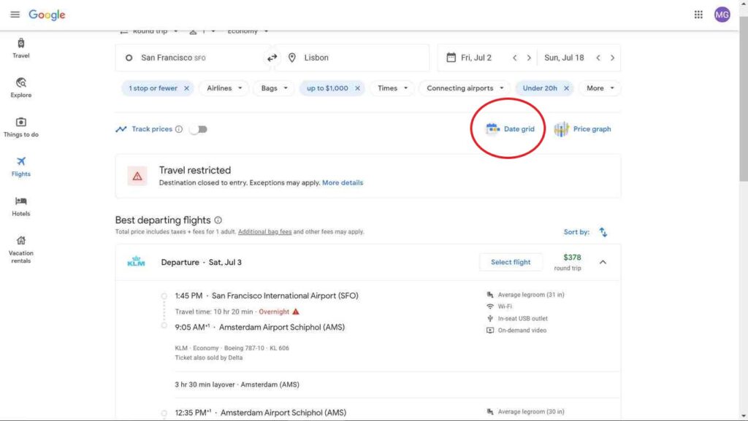Open the Google apps grid
This screenshot has width=748, height=421.
[x=698, y=15]
